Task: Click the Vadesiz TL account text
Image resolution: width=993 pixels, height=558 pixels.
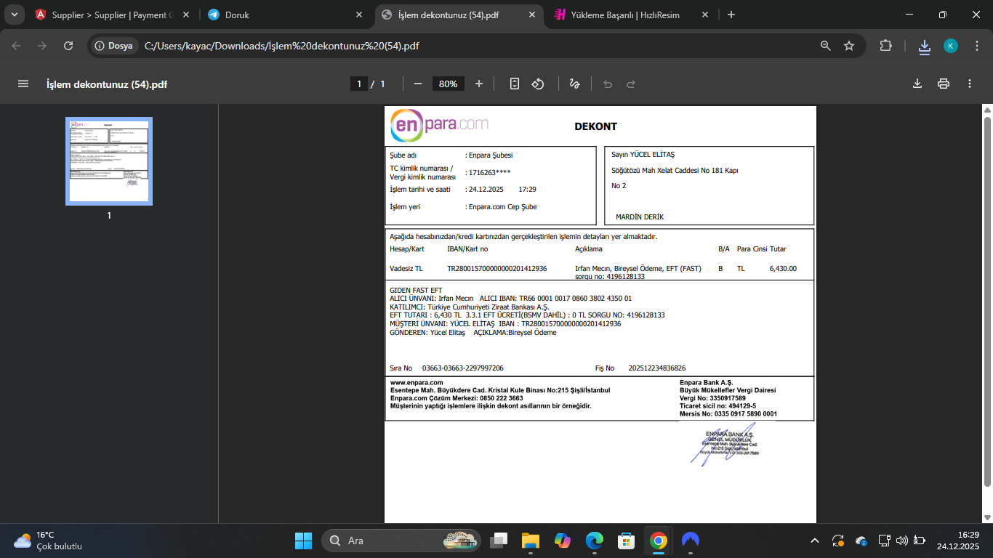Action: [406, 269]
